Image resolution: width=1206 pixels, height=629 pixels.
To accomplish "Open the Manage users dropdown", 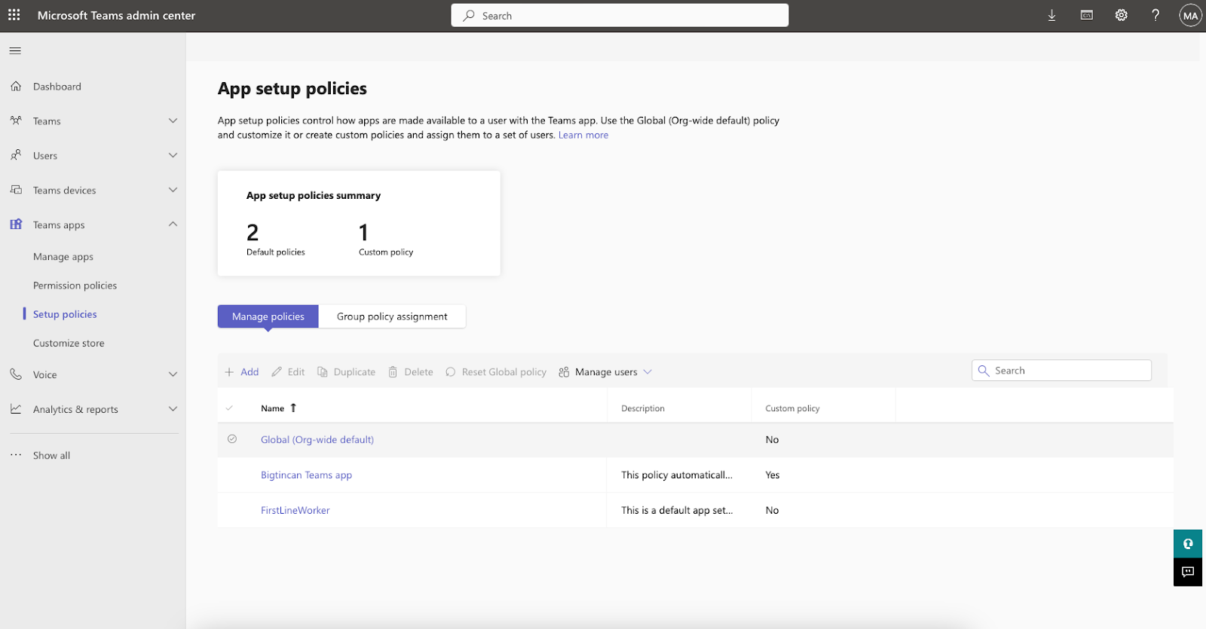I will (606, 372).
